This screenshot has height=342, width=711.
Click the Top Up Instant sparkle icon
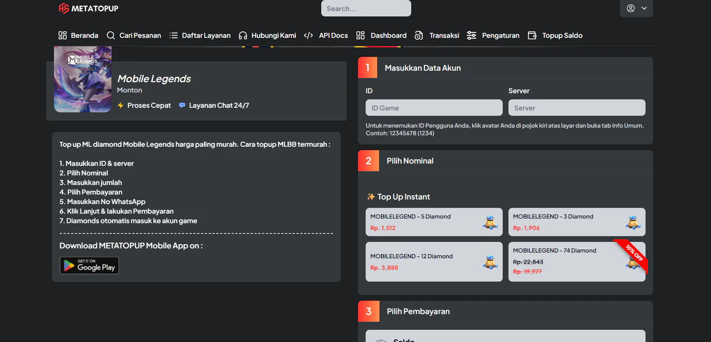(x=371, y=197)
